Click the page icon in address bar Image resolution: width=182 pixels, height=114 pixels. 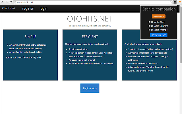click(x=15, y=2)
